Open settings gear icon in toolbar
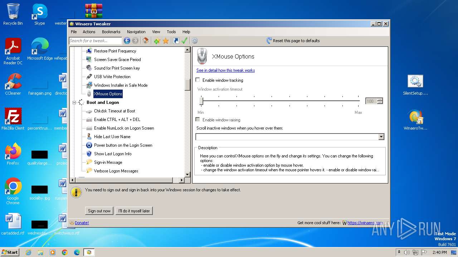This screenshot has height=257, width=458. [195, 41]
